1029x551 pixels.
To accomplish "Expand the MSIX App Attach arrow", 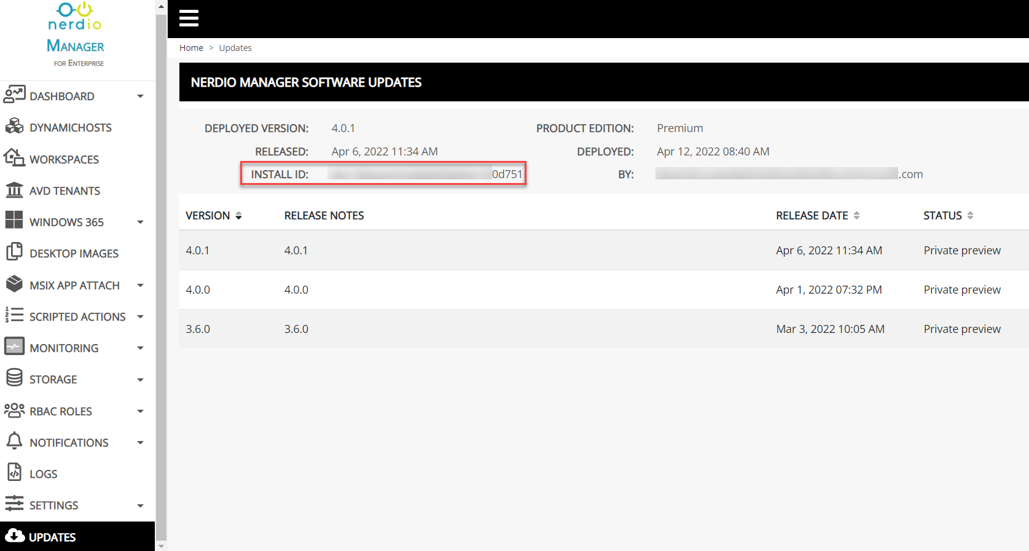I will point(140,286).
